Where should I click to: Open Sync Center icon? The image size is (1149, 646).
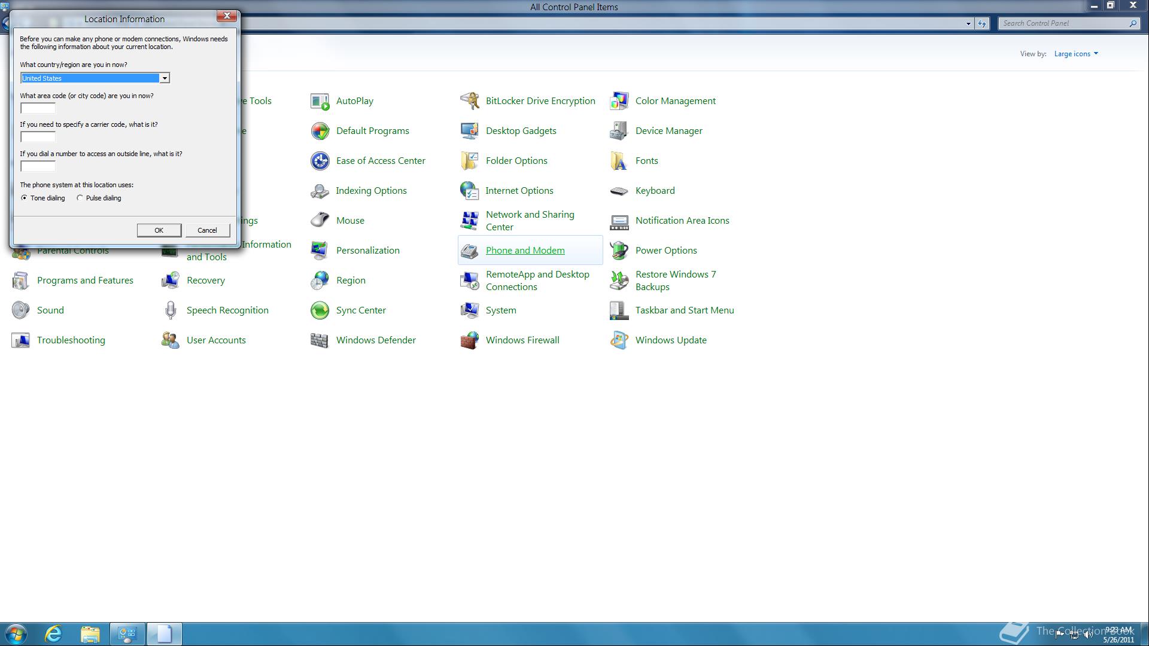coord(320,310)
